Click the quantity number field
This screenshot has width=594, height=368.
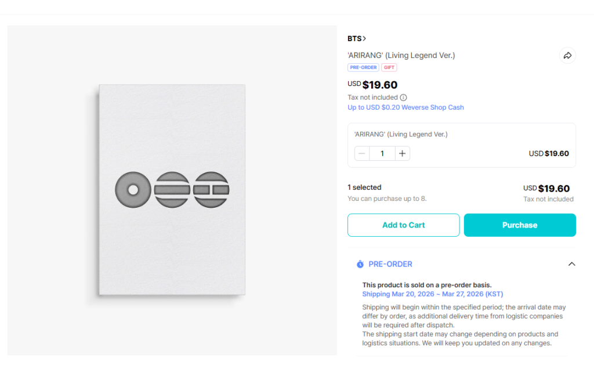(382, 154)
